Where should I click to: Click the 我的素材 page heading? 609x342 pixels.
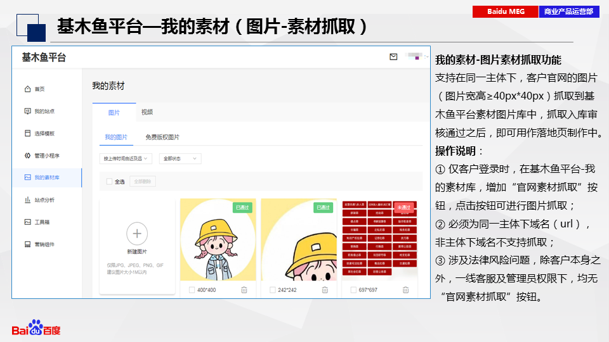pos(108,85)
